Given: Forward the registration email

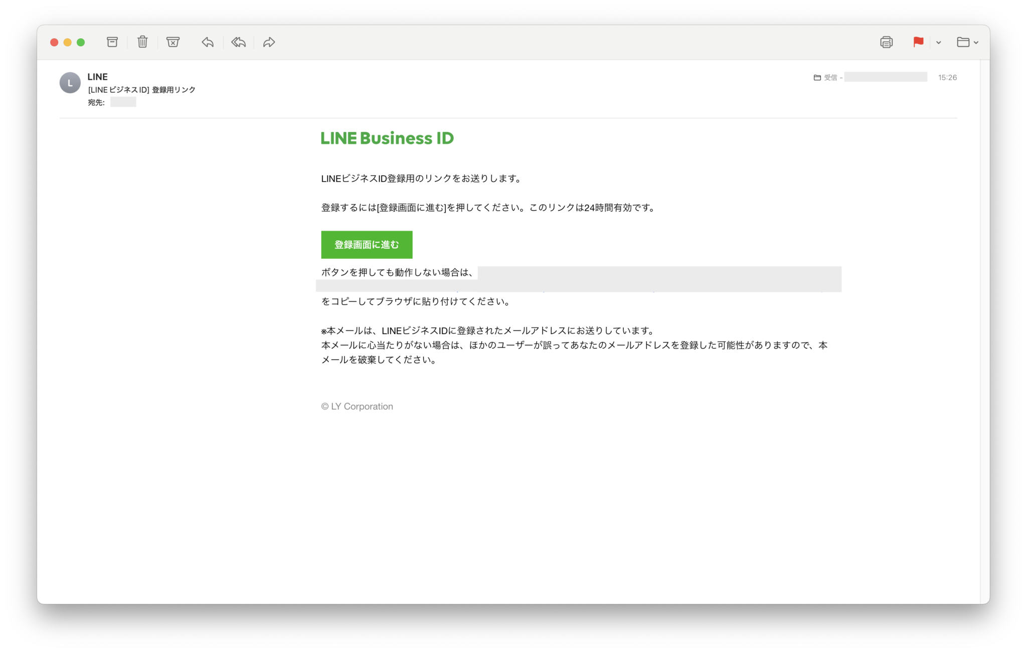Looking at the screenshot, I should click(x=269, y=42).
